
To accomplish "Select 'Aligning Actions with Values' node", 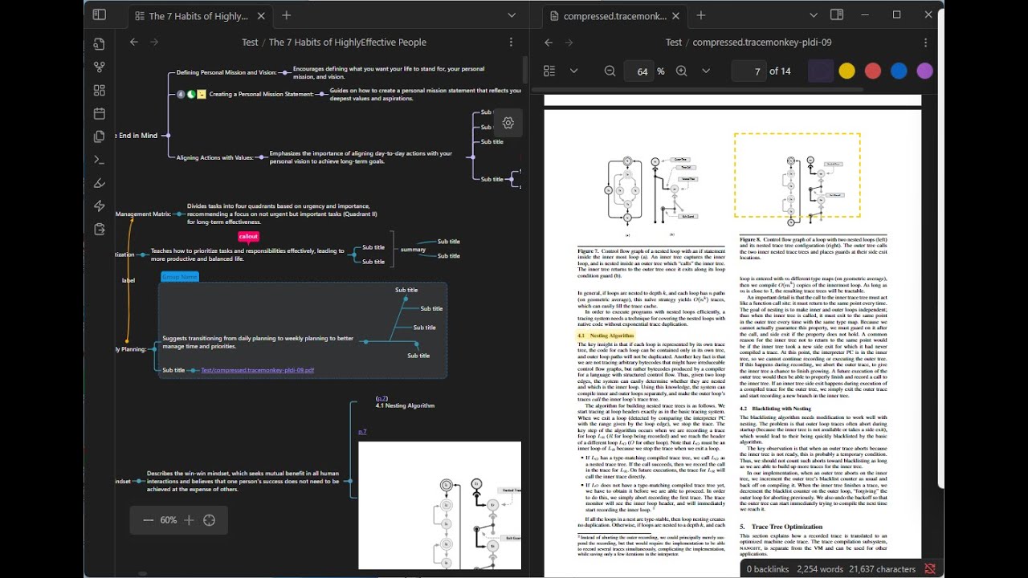I will (x=214, y=157).
